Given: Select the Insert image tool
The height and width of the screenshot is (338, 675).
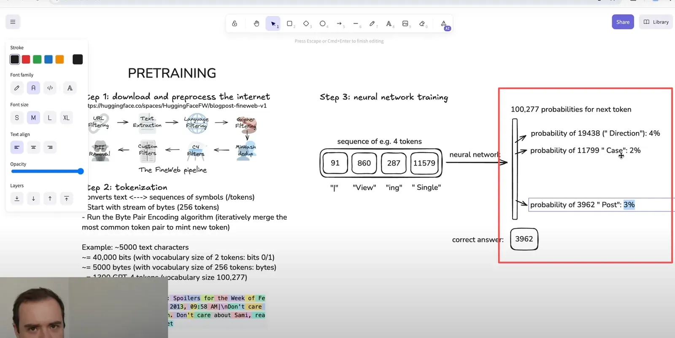Looking at the screenshot, I should coord(405,24).
